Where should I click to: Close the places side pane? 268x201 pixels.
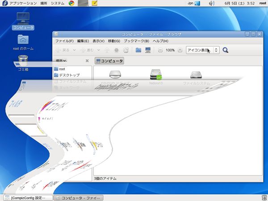87,61
